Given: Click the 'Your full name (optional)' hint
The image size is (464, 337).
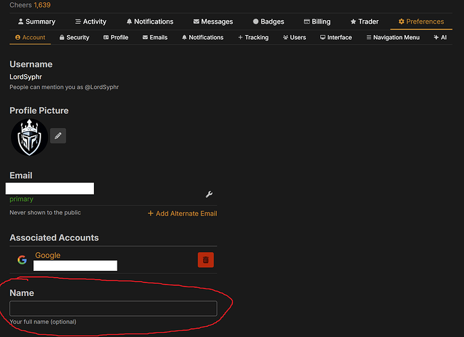Looking at the screenshot, I should click(x=43, y=321).
